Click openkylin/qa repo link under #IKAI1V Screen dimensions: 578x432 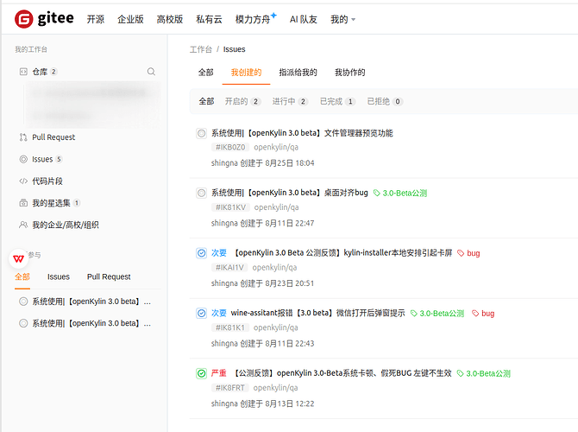point(274,267)
